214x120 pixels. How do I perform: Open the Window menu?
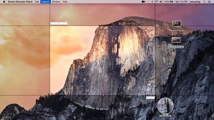(x=56, y=2)
